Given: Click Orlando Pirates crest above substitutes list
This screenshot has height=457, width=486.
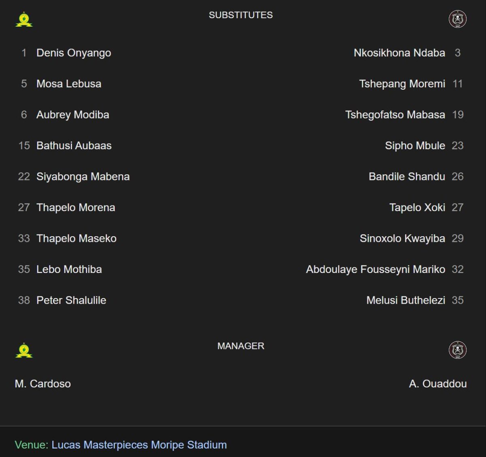Looking at the screenshot, I should pyautogui.click(x=458, y=19).
